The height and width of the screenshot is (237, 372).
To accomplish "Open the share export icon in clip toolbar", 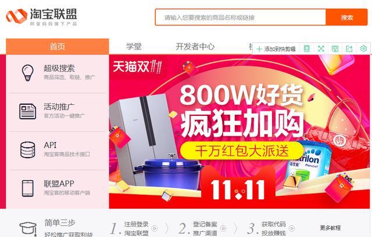I will (x=349, y=49).
